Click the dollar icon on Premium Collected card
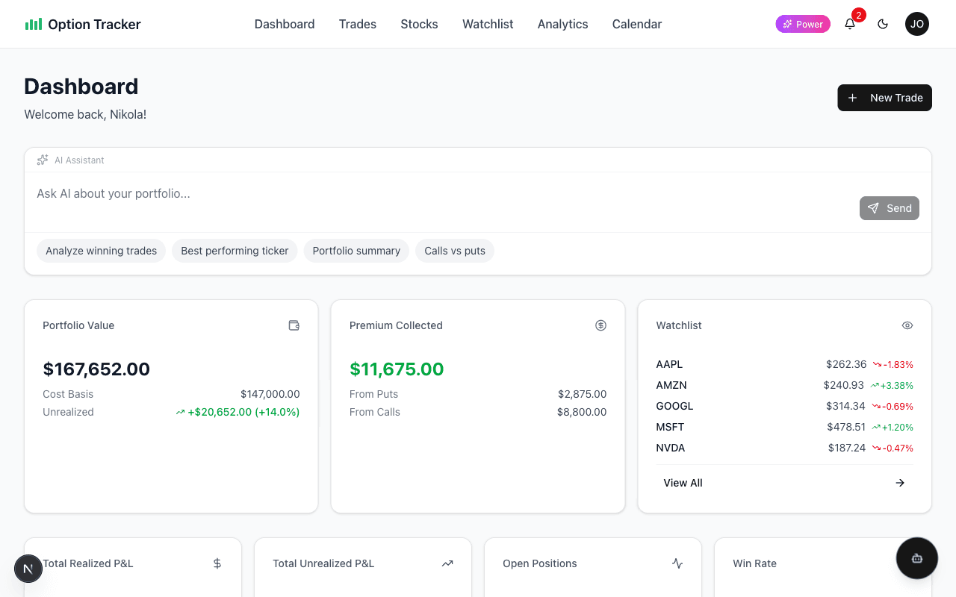Viewport: 956px width, 597px height. tap(600, 325)
